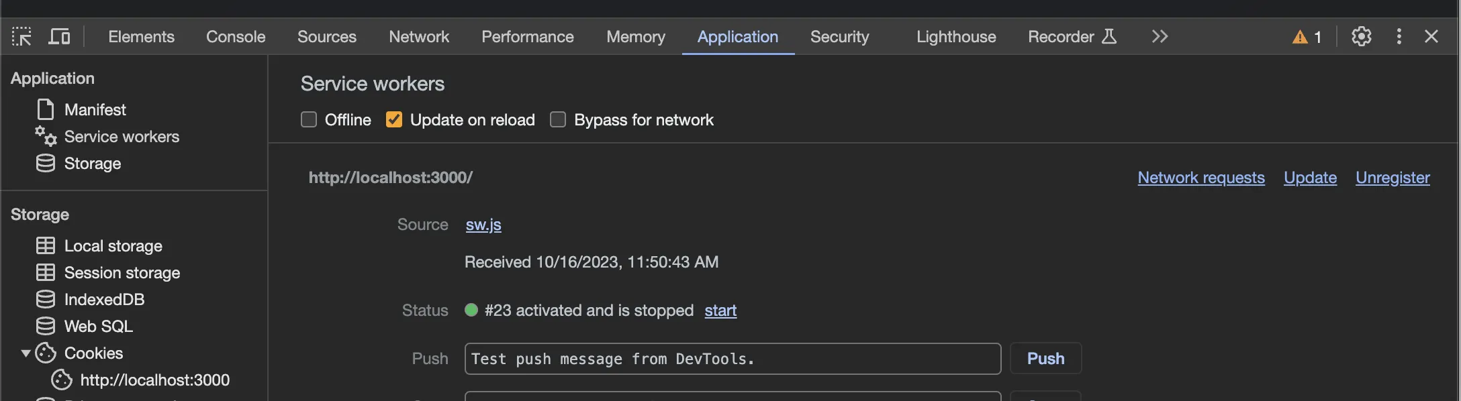Collapse the Cookies tree arrow
This screenshot has width=1461, height=401.
click(x=26, y=353)
